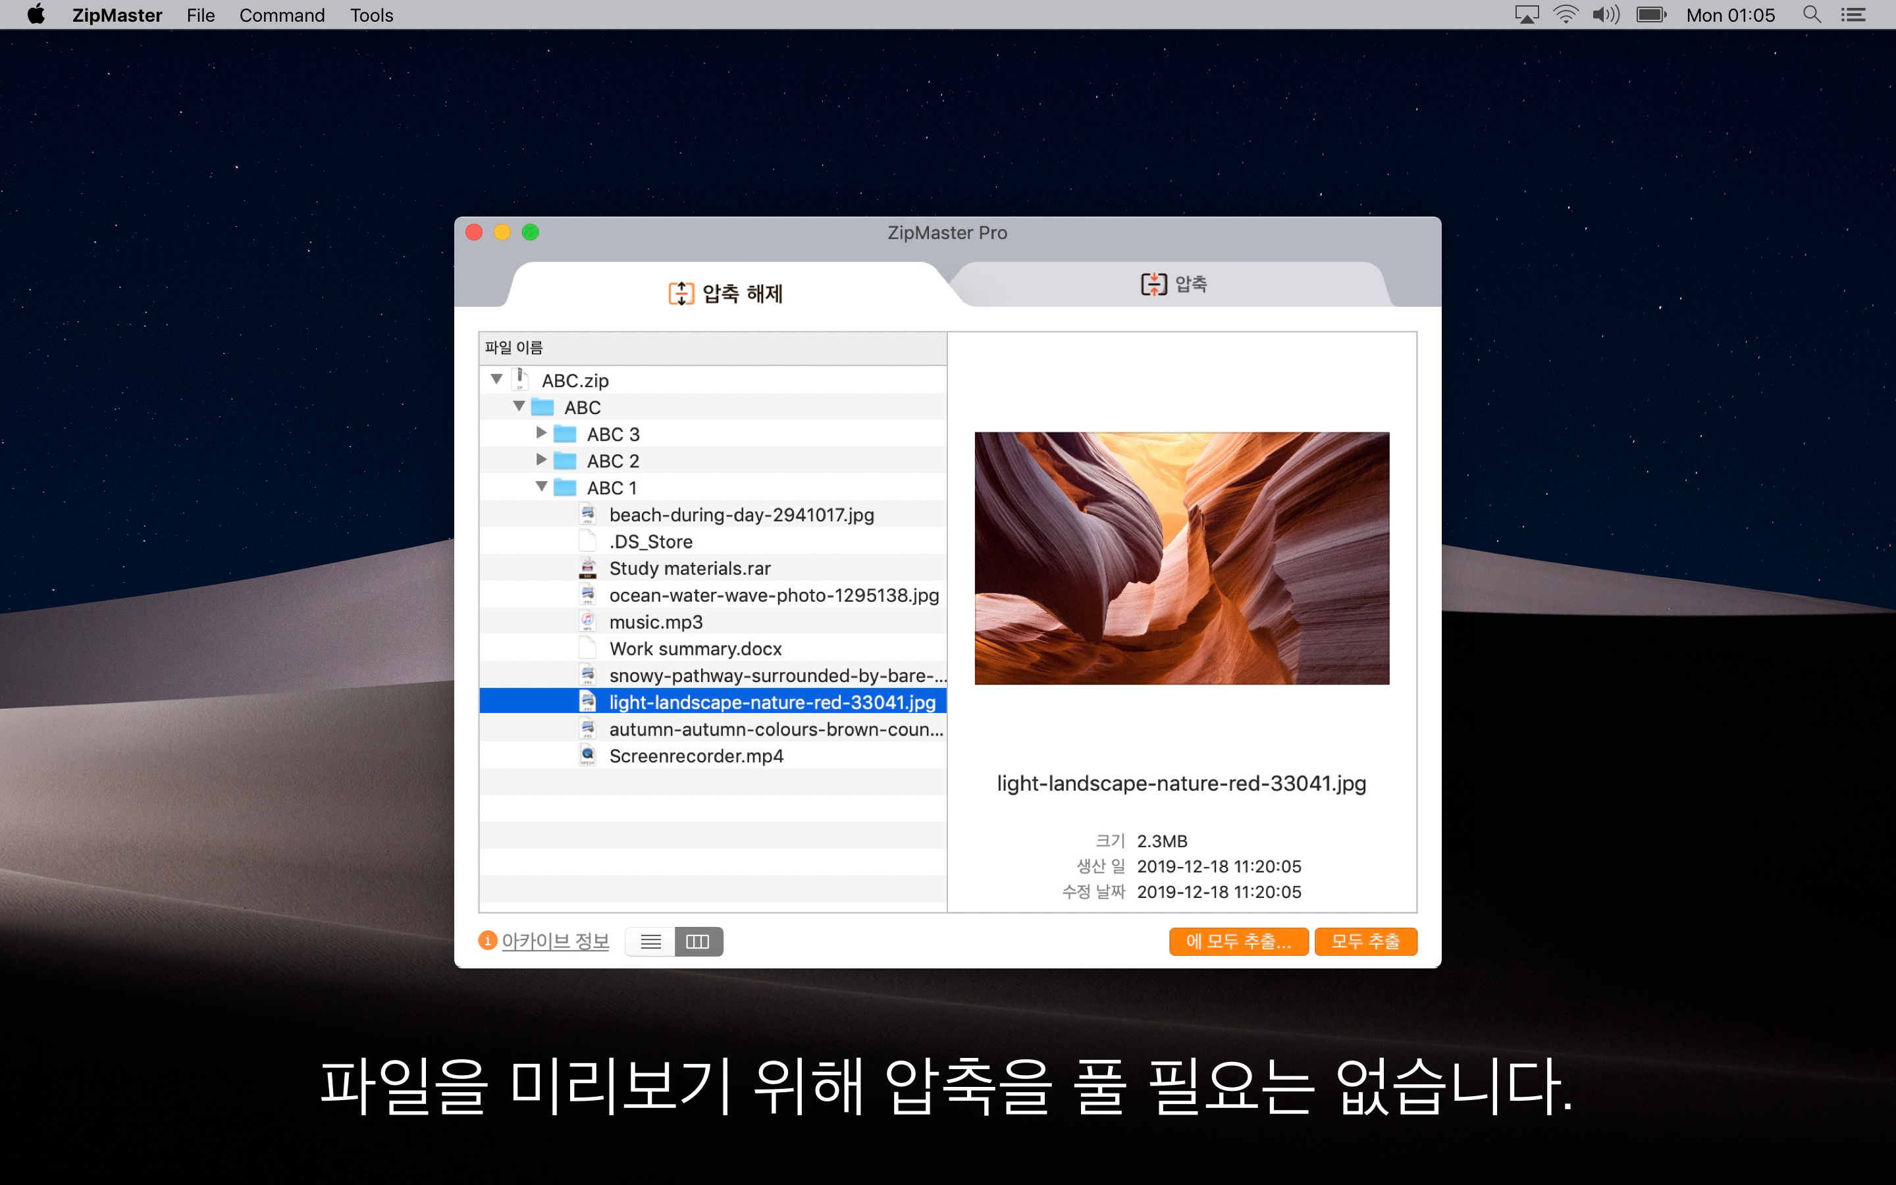Screen dimensions: 1896x1185
Task: Select the .DS_Store file
Action: [x=651, y=542]
